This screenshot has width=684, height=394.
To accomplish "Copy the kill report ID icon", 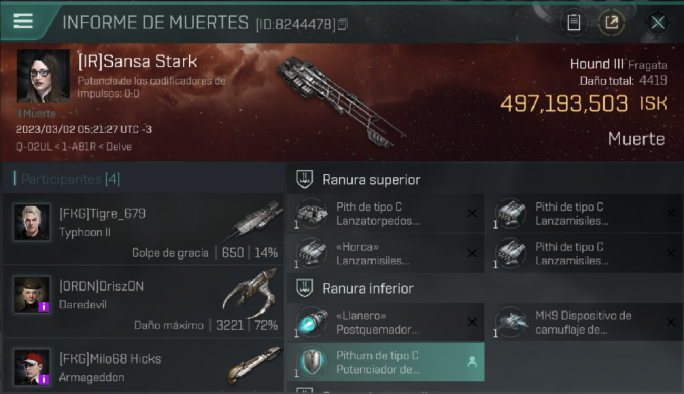I will coord(343,24).
